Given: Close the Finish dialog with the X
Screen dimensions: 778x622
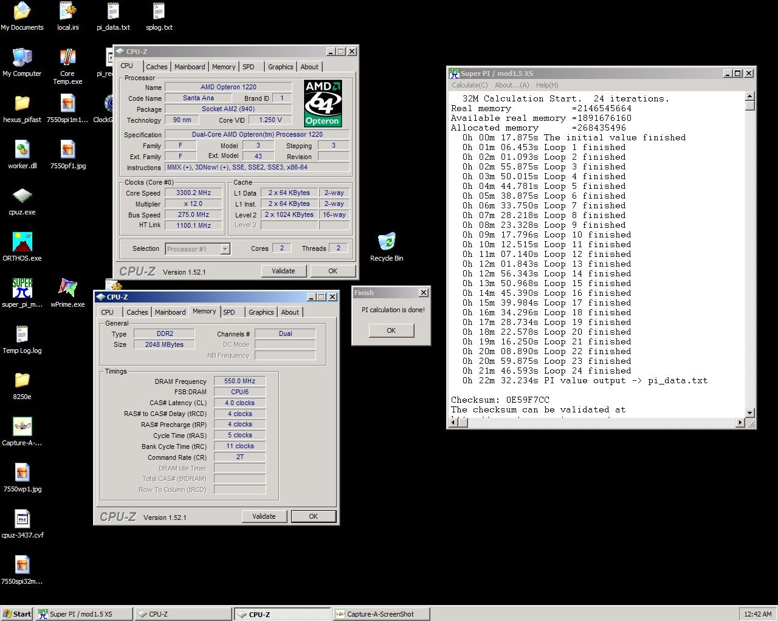Looking at the screenshot, I should (424, 293).
